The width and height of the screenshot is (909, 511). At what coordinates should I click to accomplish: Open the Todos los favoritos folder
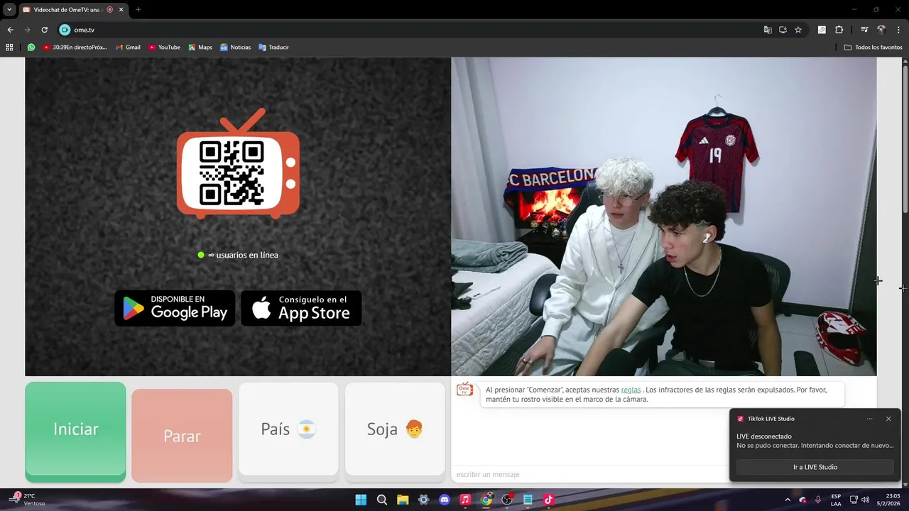point(873,48)
